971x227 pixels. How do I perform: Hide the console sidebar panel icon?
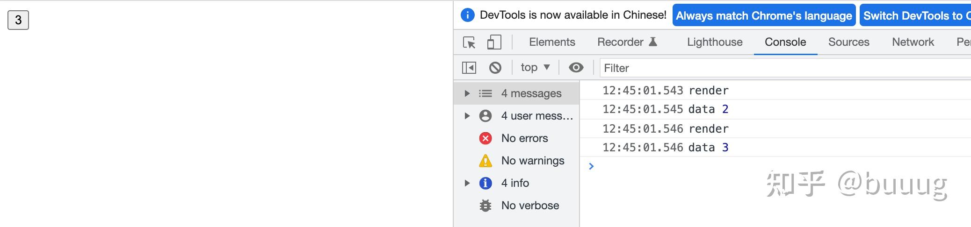click(x=469, y=68)
